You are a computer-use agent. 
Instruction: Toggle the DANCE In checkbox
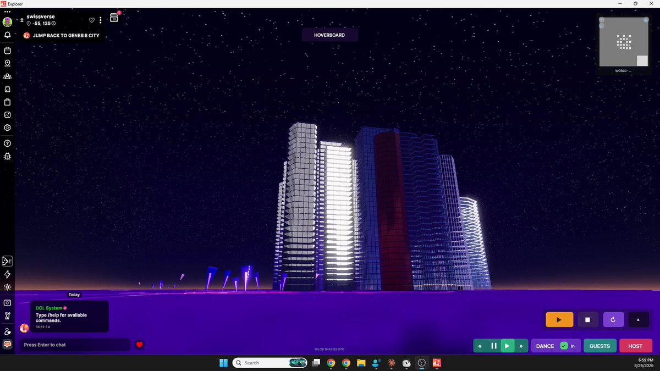point(564,346)
